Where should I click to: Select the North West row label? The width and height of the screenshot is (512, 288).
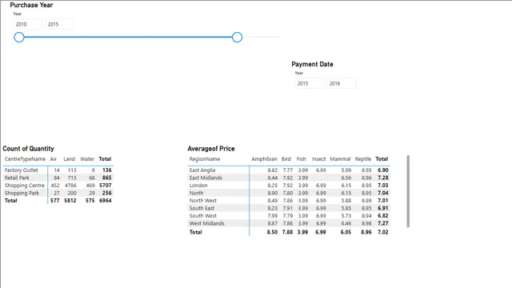[x=203, y=201]
